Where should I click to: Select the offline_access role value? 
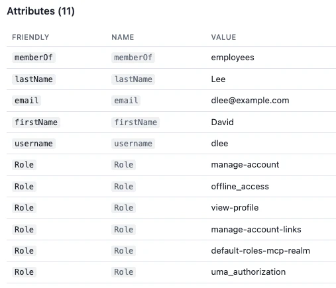click(x=240, y=187)
